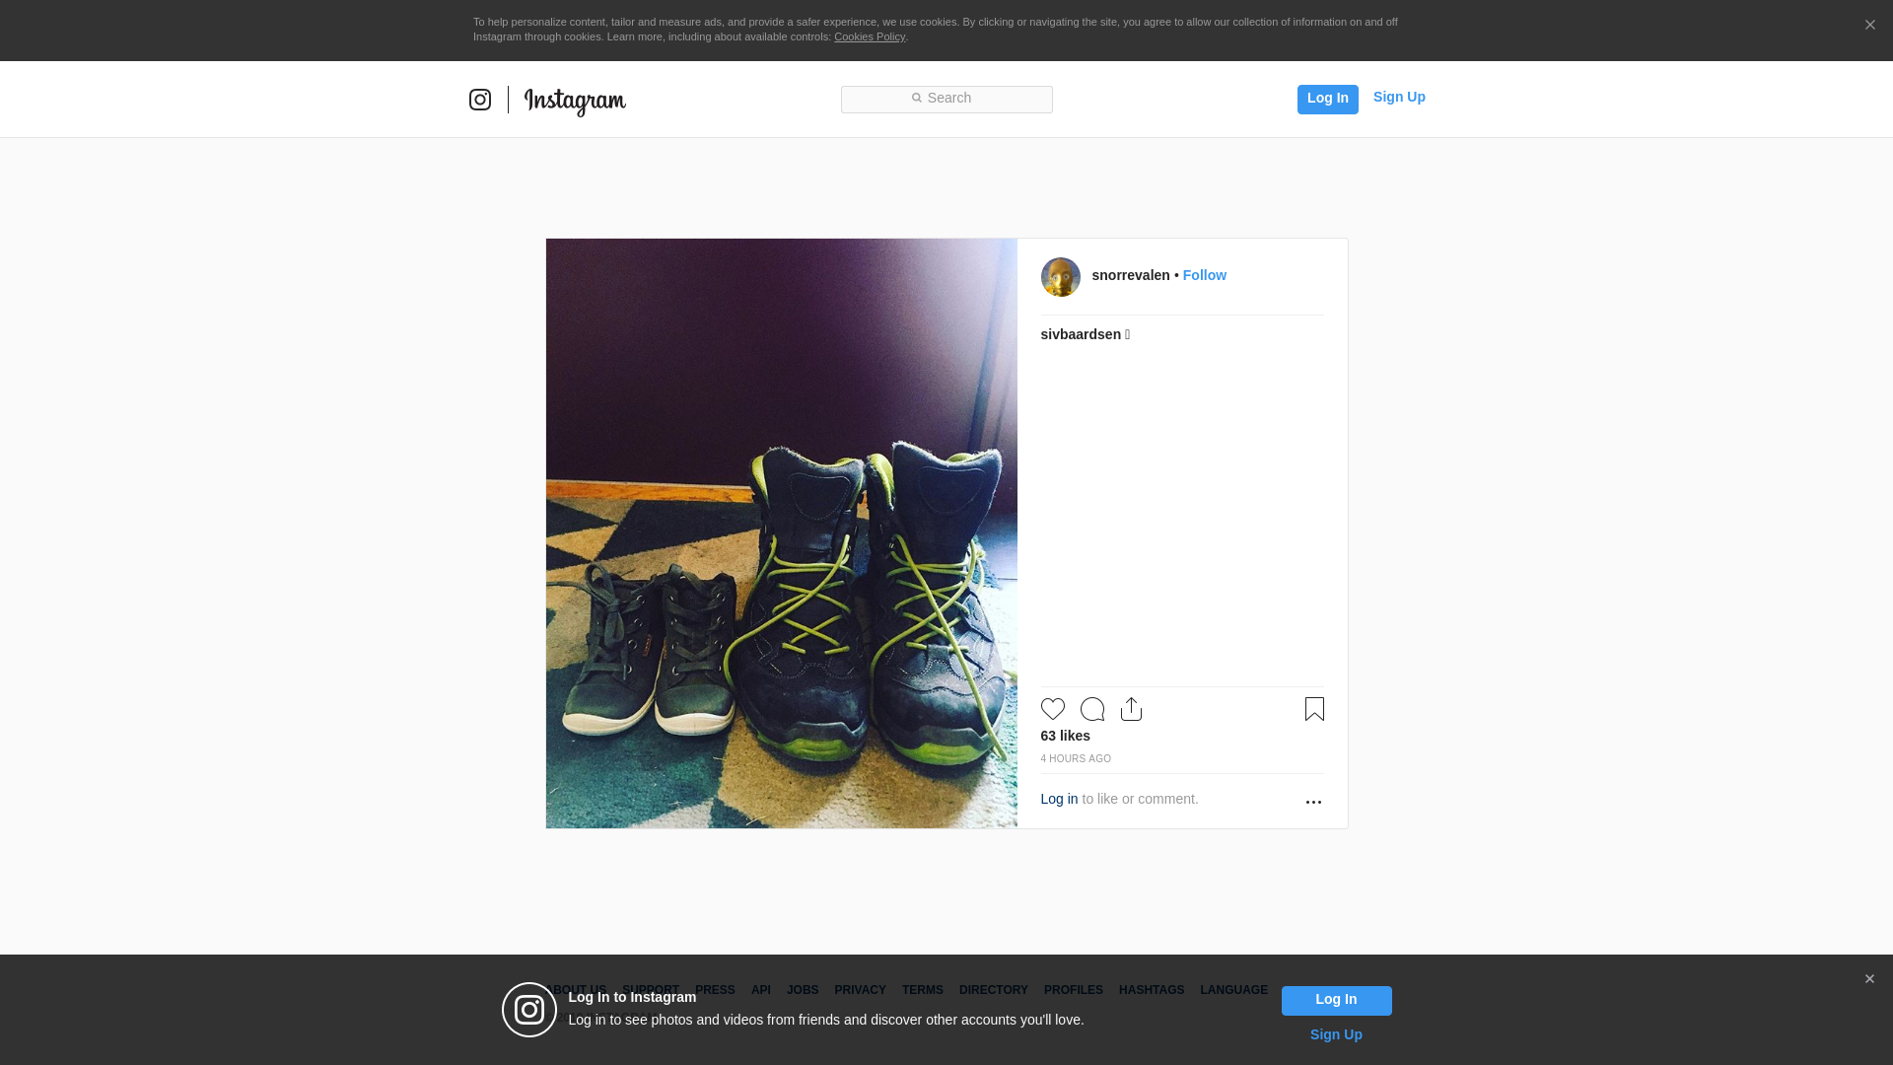Click the blue Log In header button

(1327, 99)
